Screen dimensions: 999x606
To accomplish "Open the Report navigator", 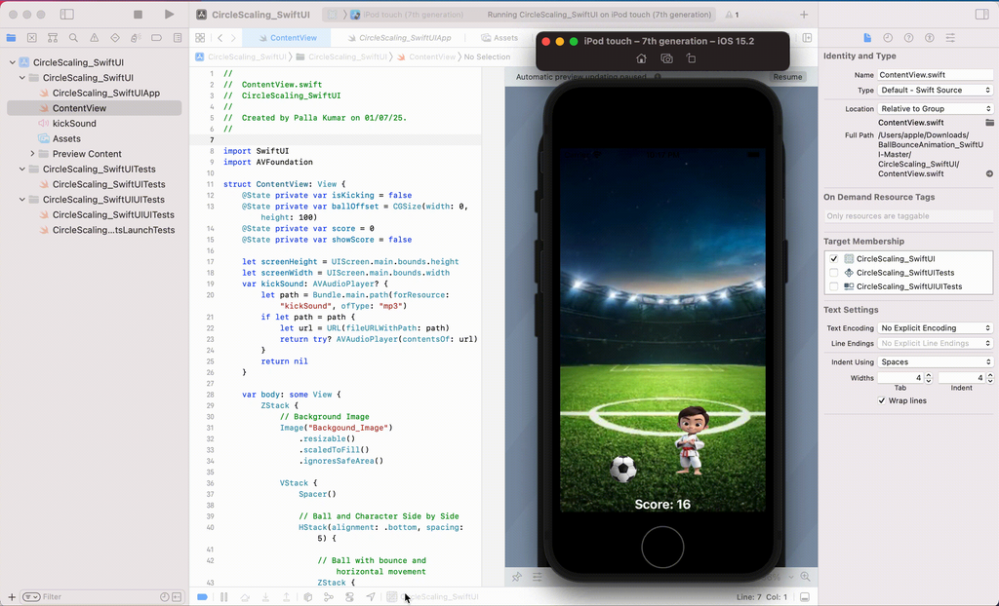I will (x=178, y=38).
